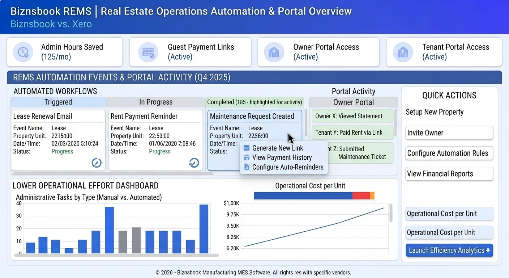Open the Lease Renewal Email card
This screenshot has width=509, height=278.
point(58,140)
